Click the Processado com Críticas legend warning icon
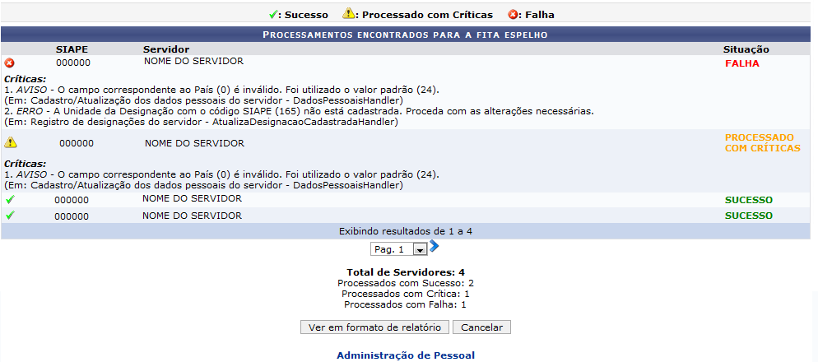The height and width of the screenshot is (362, 818). click(x=348, y=14)
